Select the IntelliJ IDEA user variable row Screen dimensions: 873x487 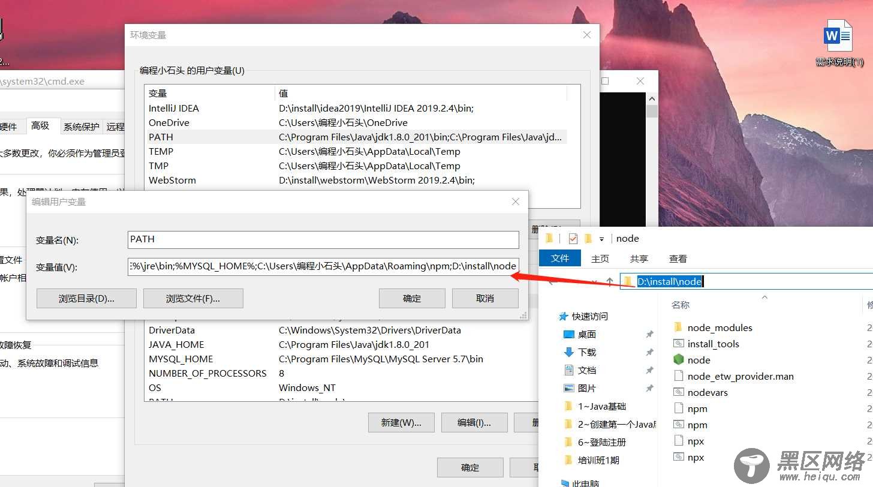tap(356, 108)
